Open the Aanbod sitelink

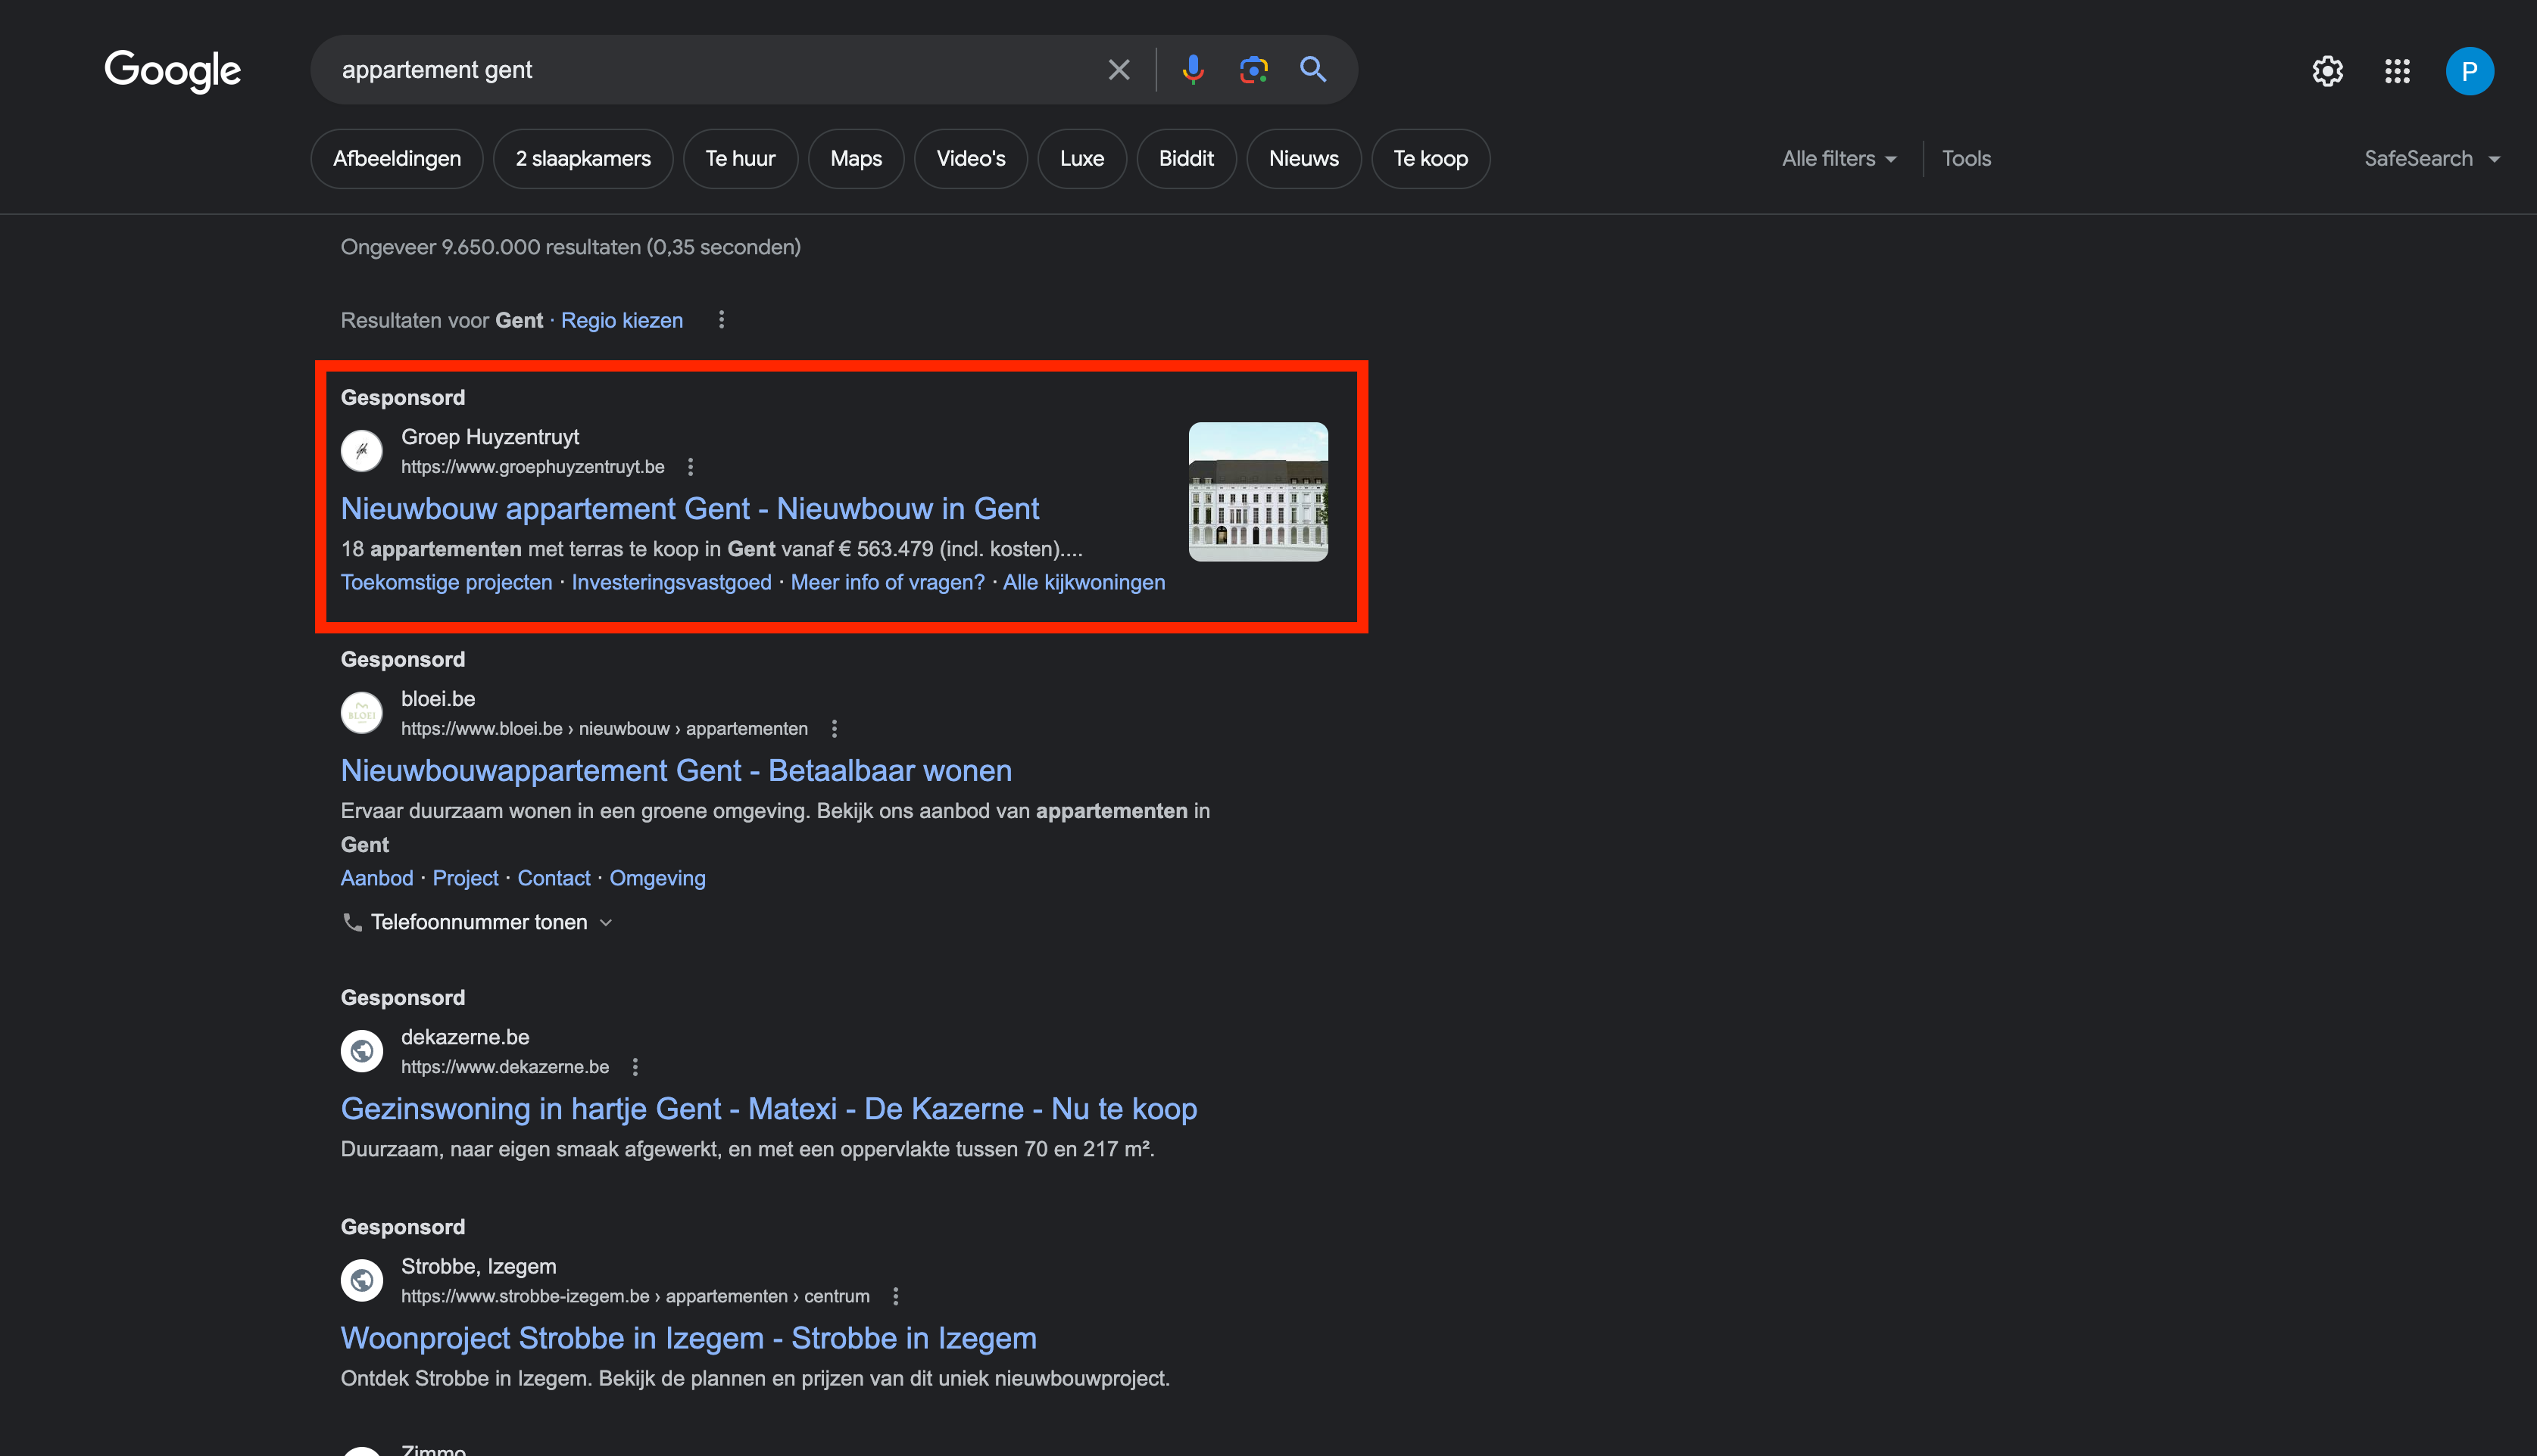click(x=377, y=878)
